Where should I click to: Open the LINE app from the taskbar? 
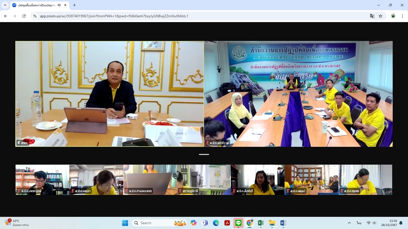tap(238, 223)
